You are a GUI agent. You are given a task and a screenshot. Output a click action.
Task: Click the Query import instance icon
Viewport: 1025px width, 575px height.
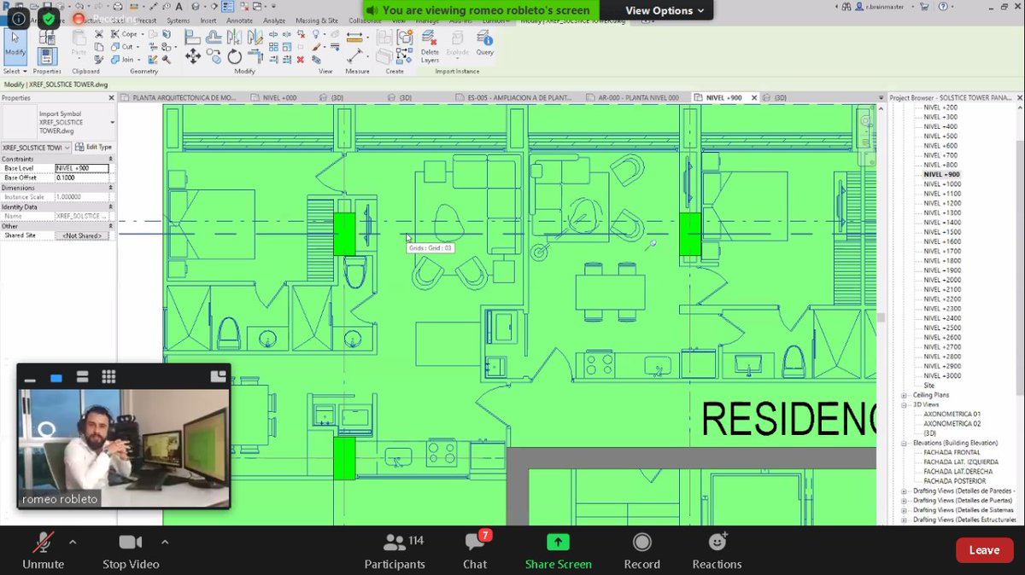484,43
